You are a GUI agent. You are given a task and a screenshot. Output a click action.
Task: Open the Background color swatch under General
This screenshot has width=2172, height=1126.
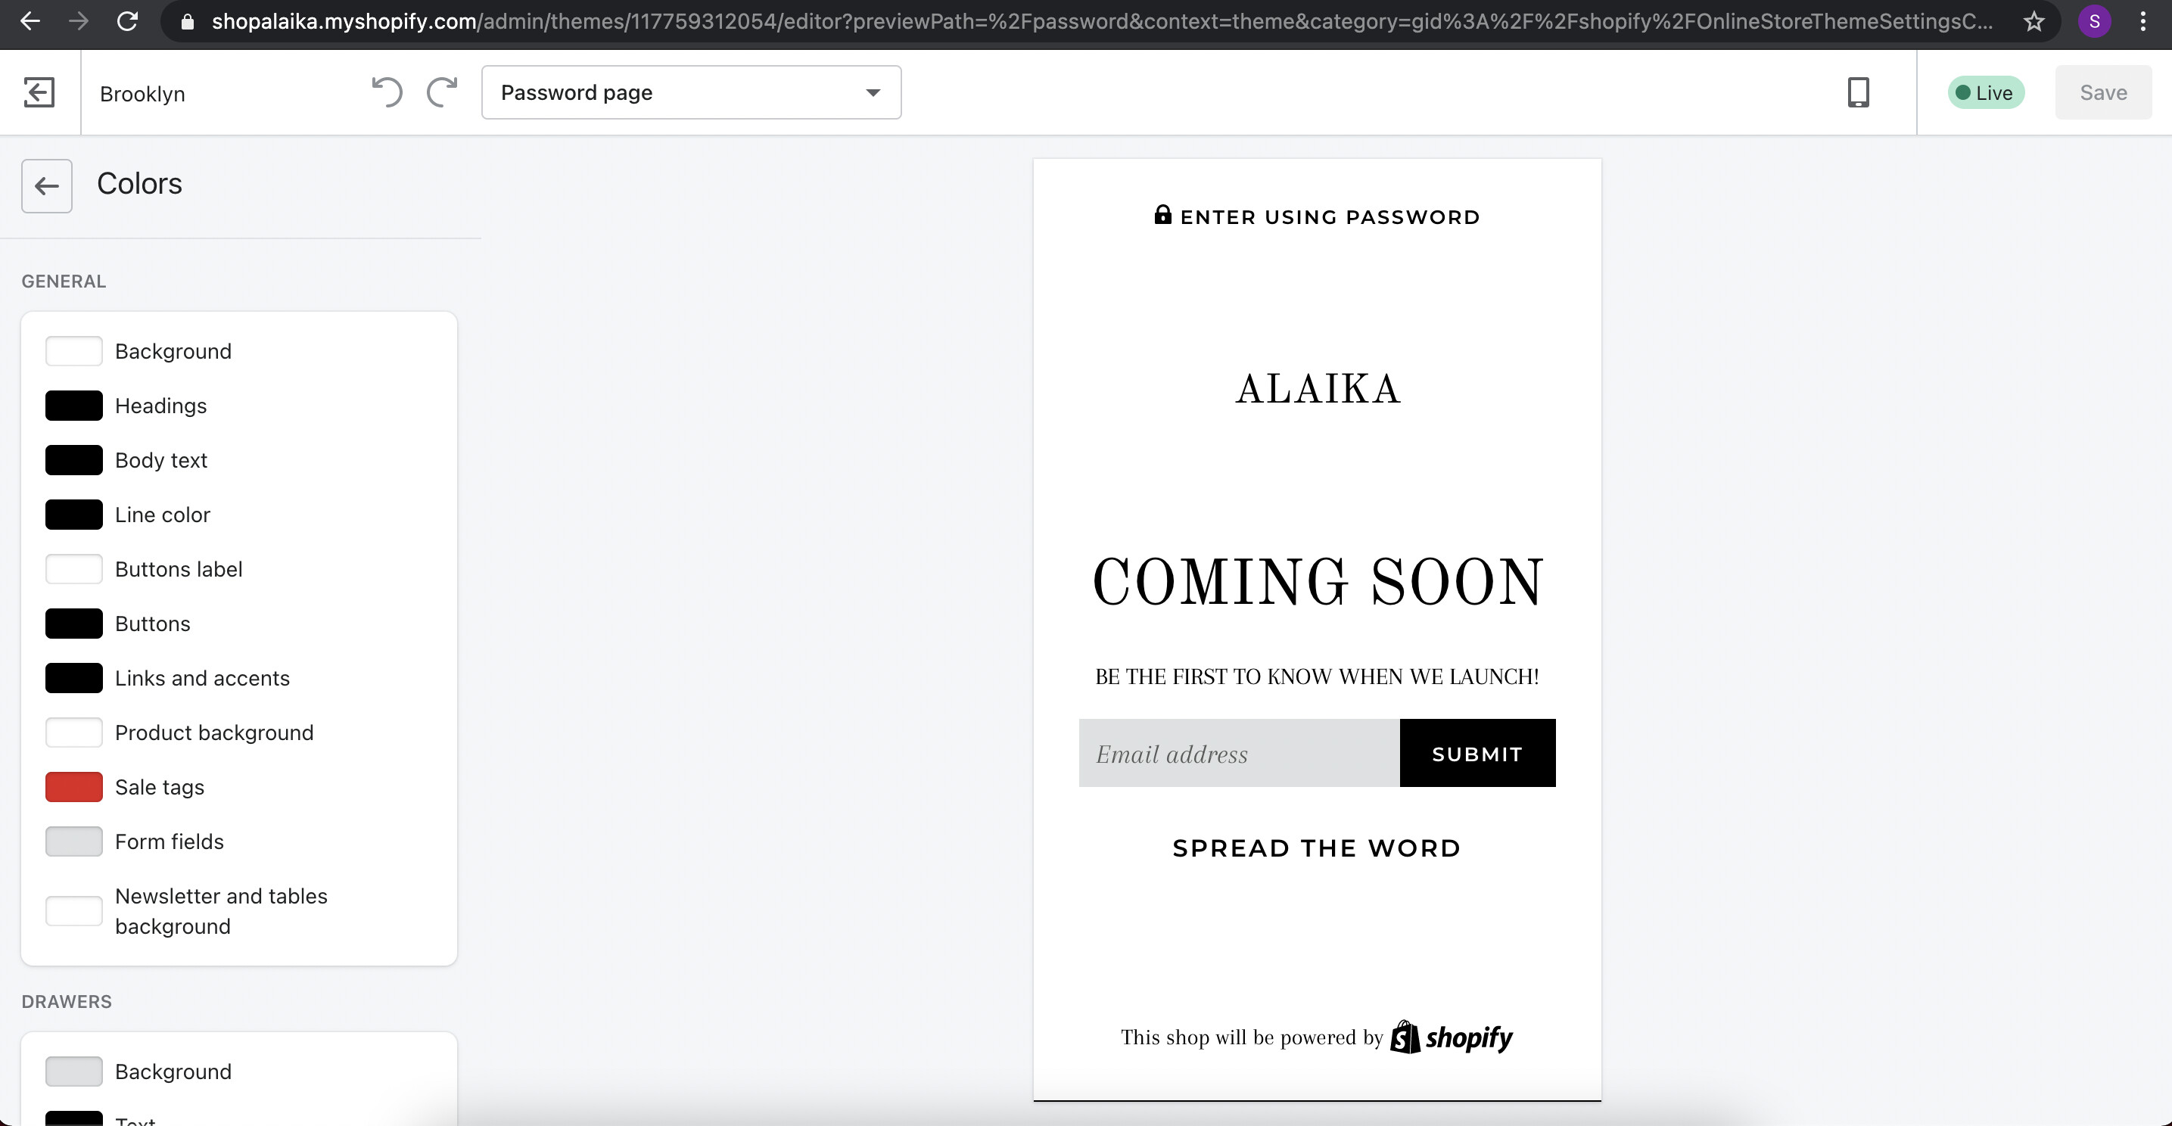click(74, 351)
